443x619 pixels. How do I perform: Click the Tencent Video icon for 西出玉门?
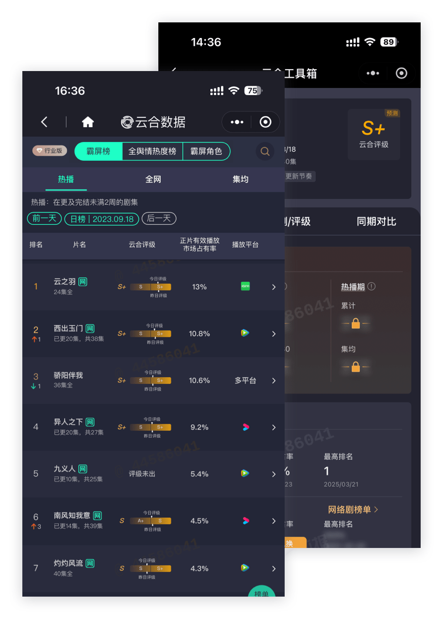[x=245, y=333]
